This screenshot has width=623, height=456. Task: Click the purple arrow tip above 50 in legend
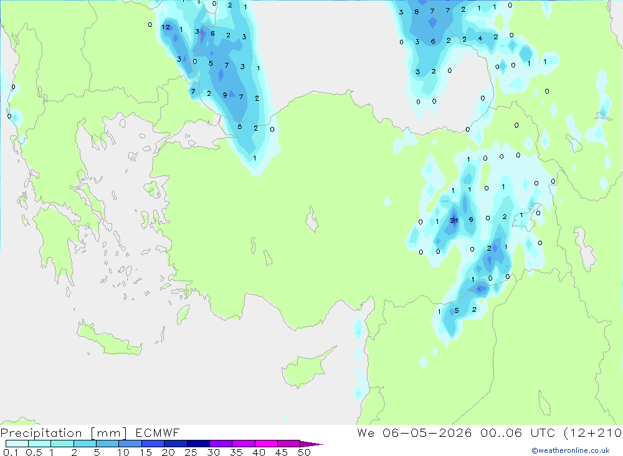pos(311,444)
